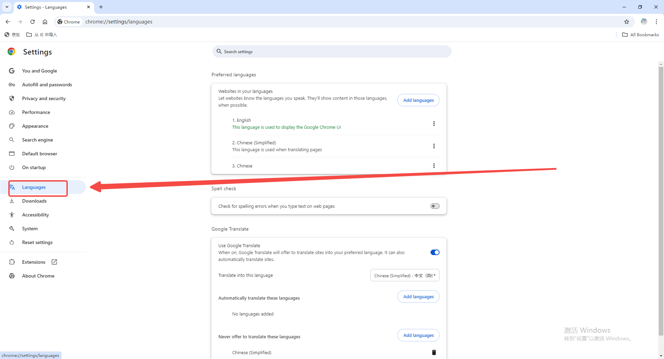Screen dimensions: 664x359
Task: Click the System wrench icon
Action: [x=12, y=229]
